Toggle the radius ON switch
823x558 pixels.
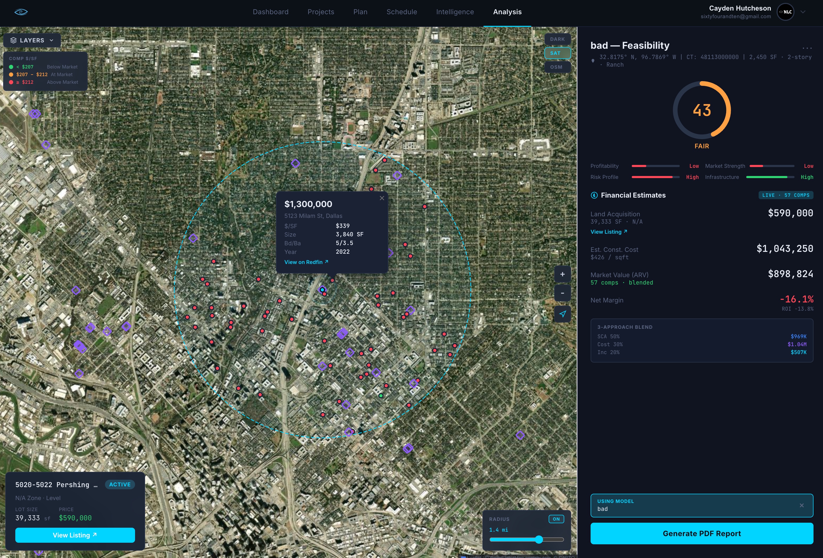(556, 519)
